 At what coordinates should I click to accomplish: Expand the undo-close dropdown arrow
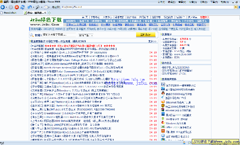(x=33, y=7)
